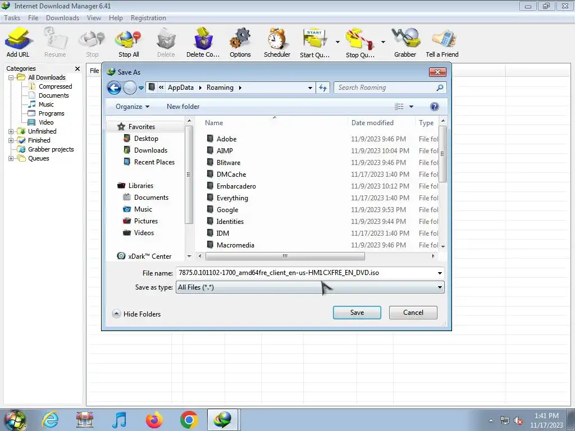Open the Help menu
Screen dimensions: 575x431
[116, 18]
